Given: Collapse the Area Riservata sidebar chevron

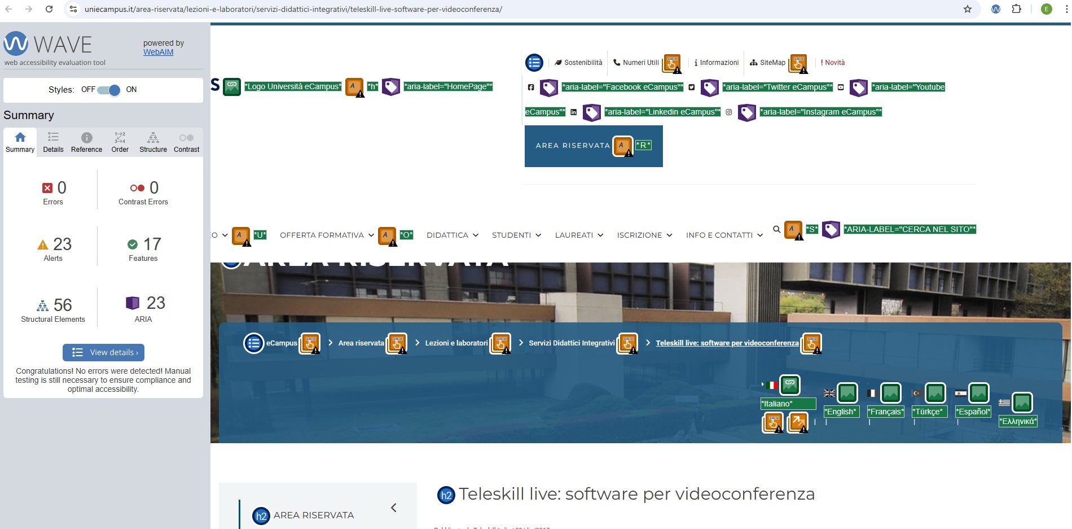Looking at the screenshot, I should pyautogui.click(x=393, y=508).
